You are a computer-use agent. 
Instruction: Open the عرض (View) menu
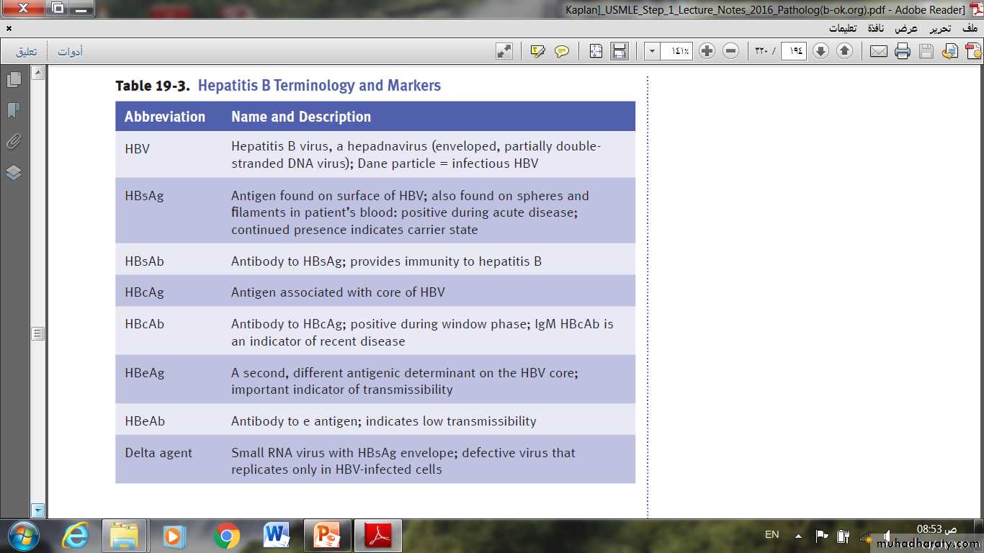[906, 28]
